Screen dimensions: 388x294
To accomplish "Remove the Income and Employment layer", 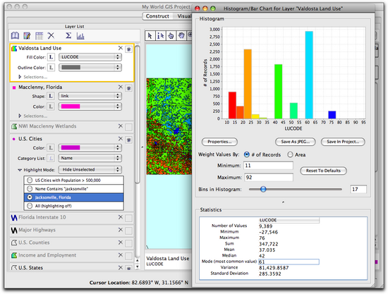I will tap(120, 255).
